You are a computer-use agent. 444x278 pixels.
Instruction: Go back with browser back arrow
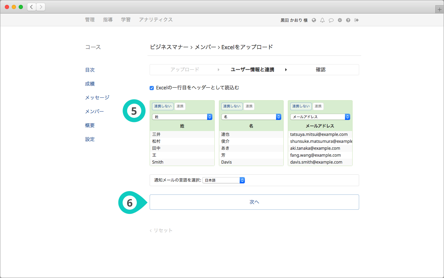coord(32,7)
